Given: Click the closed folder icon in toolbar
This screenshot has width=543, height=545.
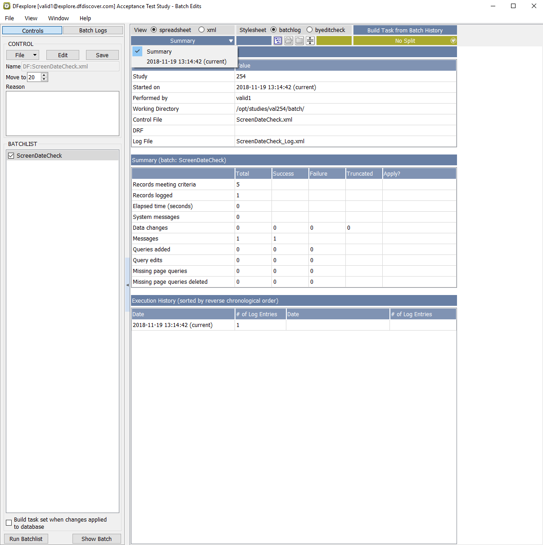Looking at the screenshot, I should [x=299, y=41].
